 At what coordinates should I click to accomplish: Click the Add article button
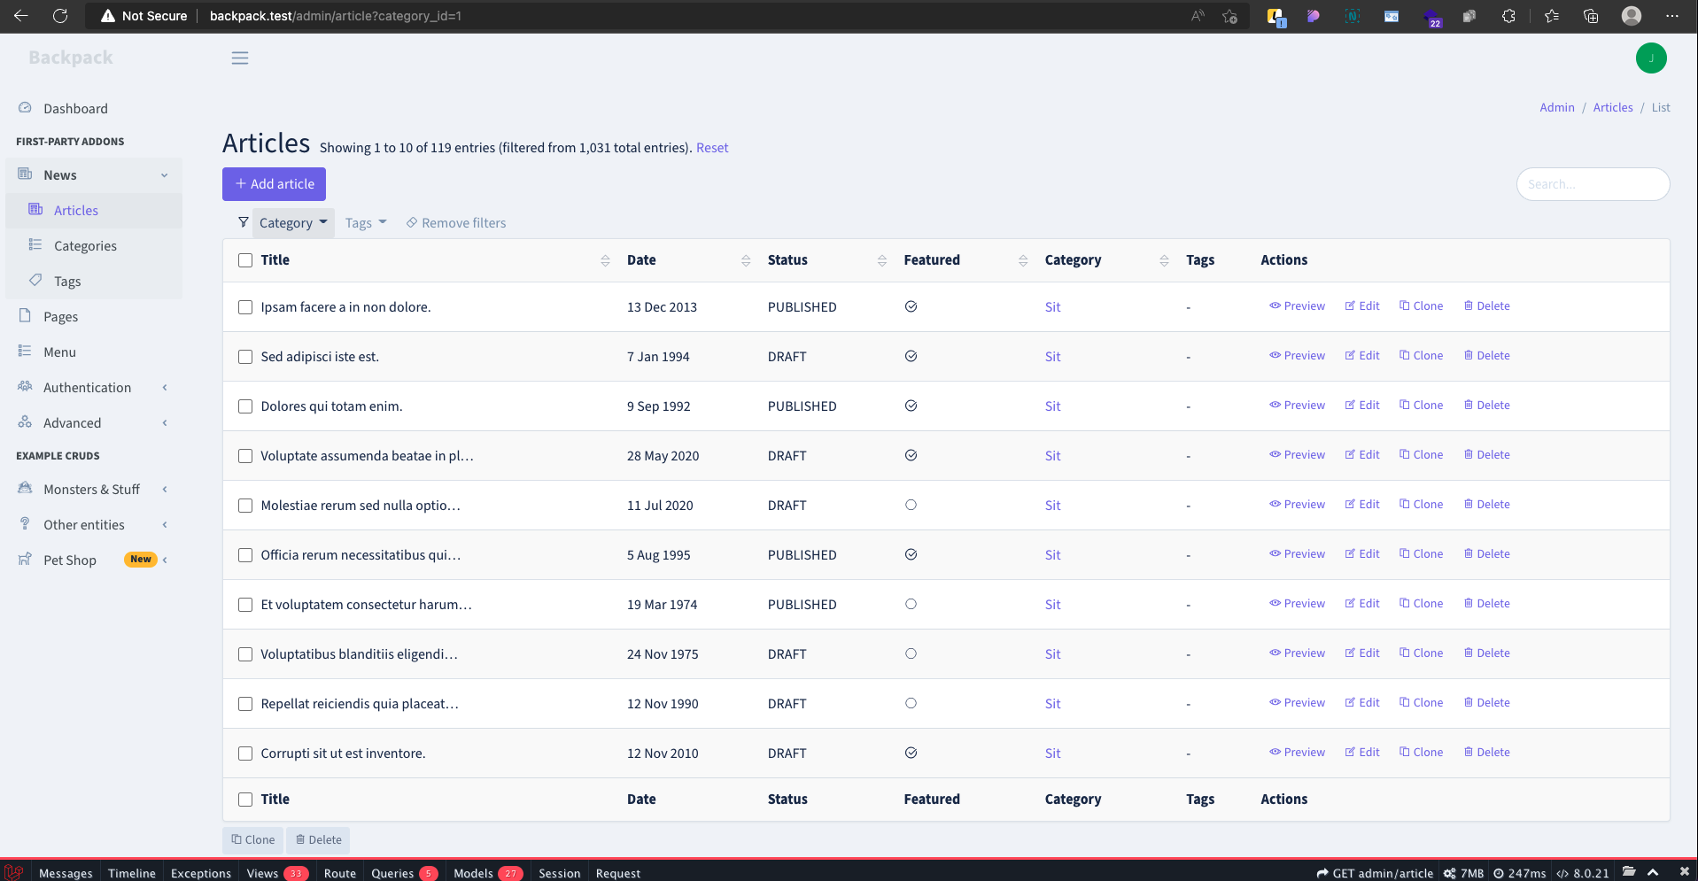[274, 183]
